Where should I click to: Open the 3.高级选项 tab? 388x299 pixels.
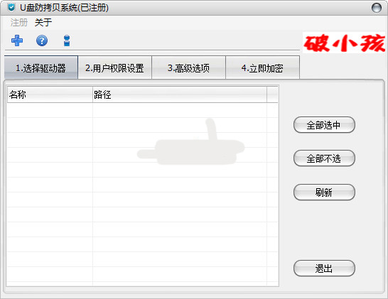[189, 67]
